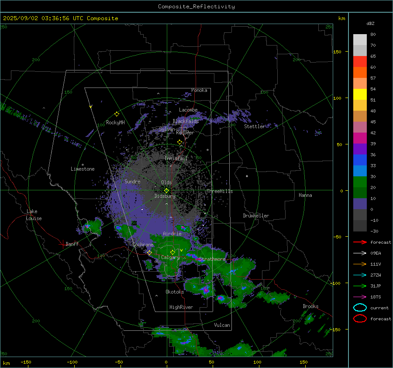
Task: Click the Hanna city label
Action: click(305, 195)
